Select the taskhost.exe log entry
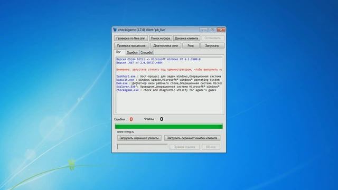This screenshot has width=338, height=190. pos(169,76)
